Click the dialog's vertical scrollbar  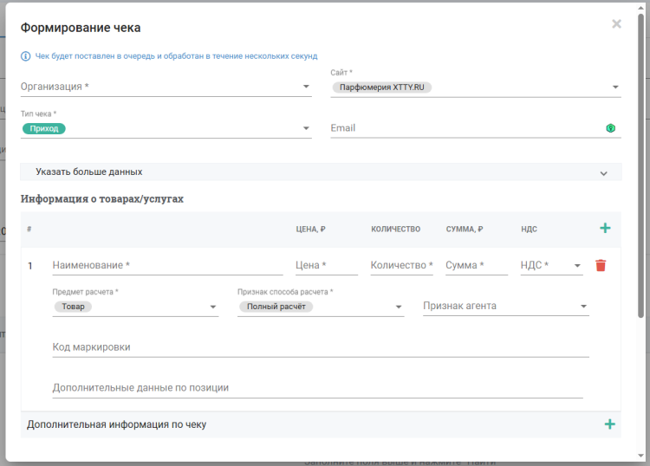(640, 173)
